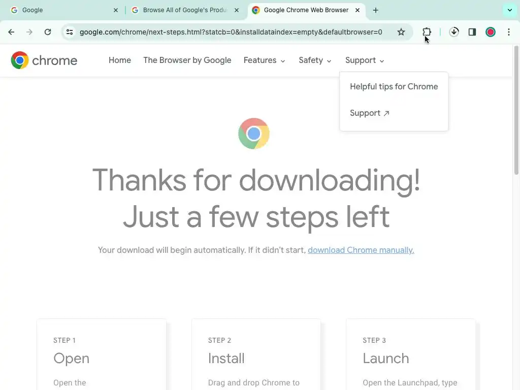
Task: Click the chrome logo in header
Action: [44, 60]
